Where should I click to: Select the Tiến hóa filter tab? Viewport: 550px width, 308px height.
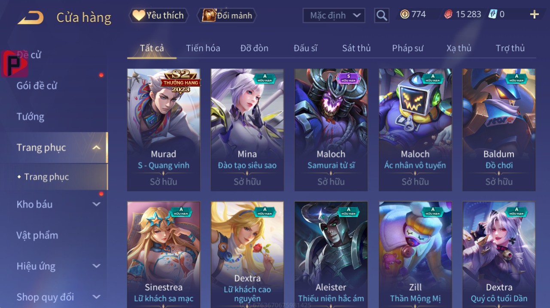point(203,48)
